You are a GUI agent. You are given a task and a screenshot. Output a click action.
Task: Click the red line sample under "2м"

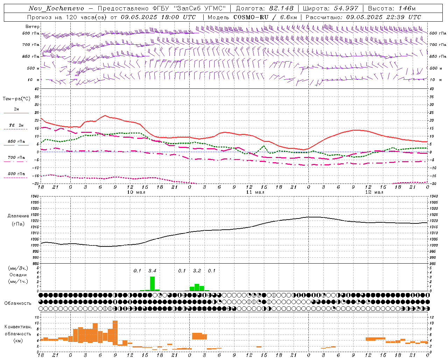pos(16,113)
